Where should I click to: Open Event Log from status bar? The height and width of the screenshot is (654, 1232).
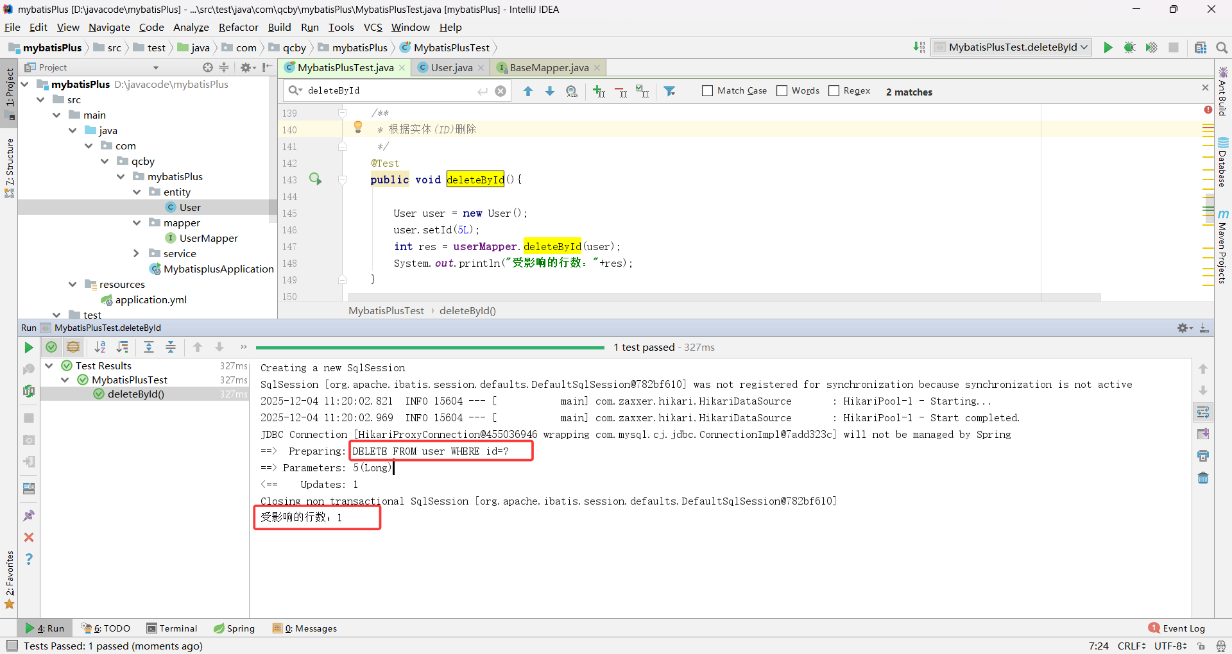pyautogui.click(x=1177, y=628)
